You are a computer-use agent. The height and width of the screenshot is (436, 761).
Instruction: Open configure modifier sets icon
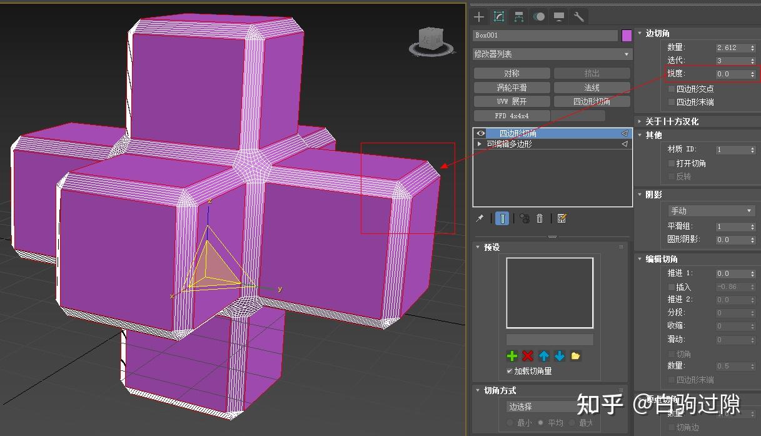pos(561,218)
